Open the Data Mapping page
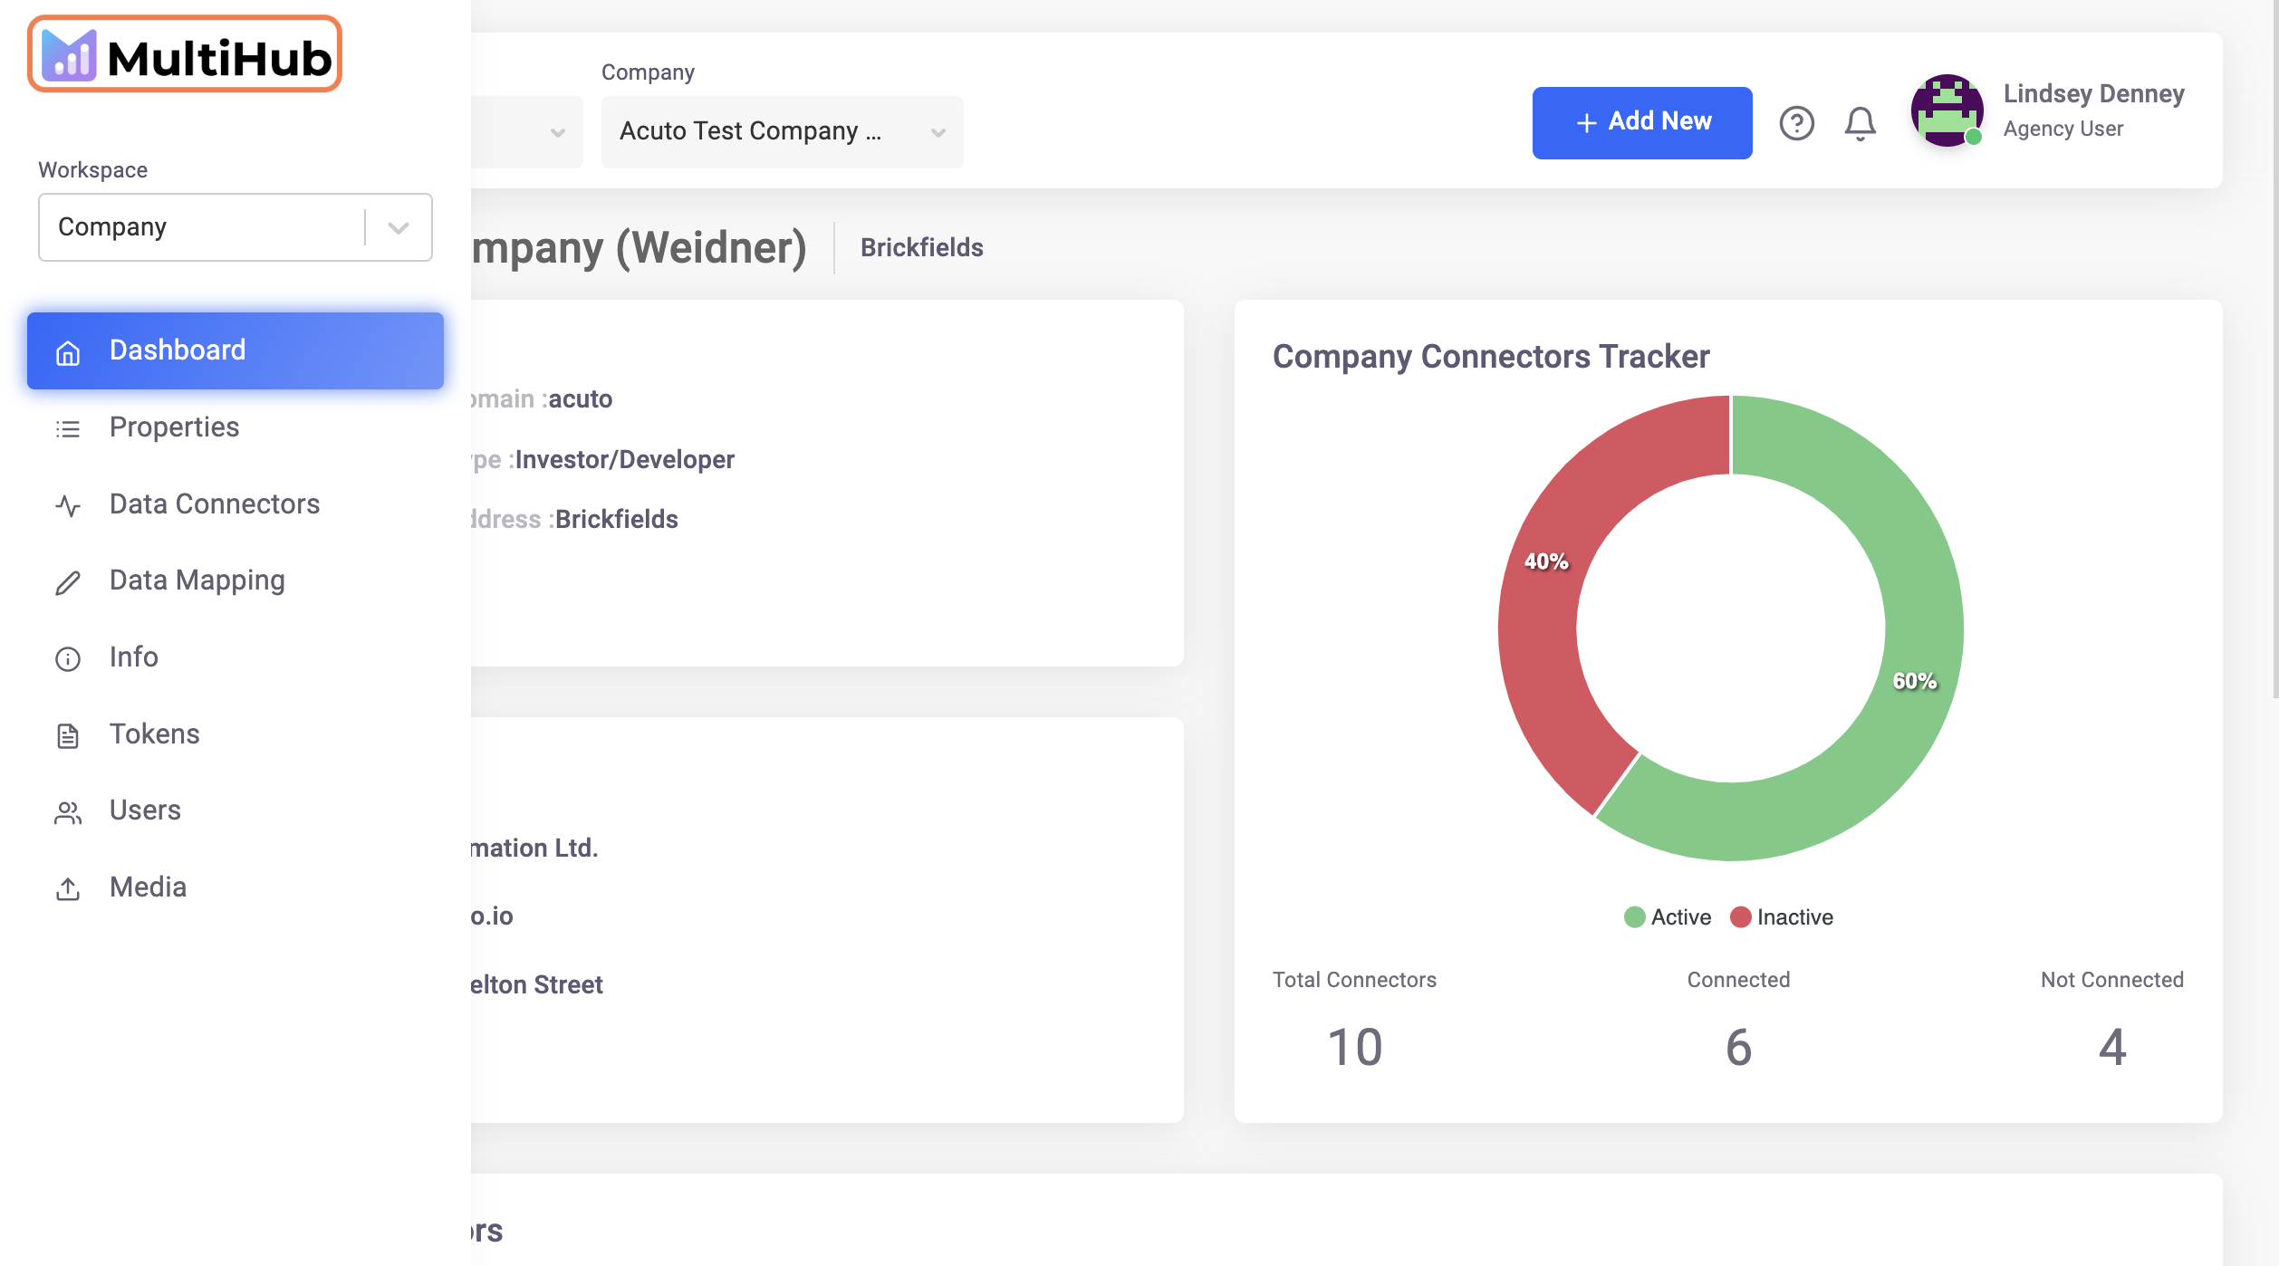The width and height of the screenshot is (2279, 1266). (x=236, y=580)
